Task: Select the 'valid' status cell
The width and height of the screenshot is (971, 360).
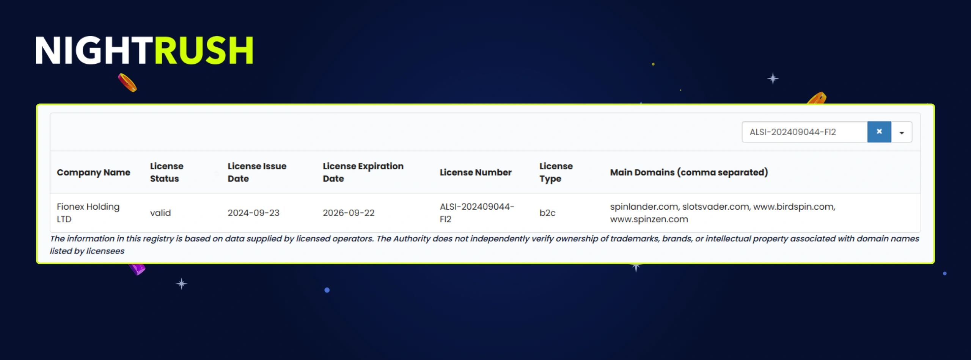Action: [x=160, y=213]
